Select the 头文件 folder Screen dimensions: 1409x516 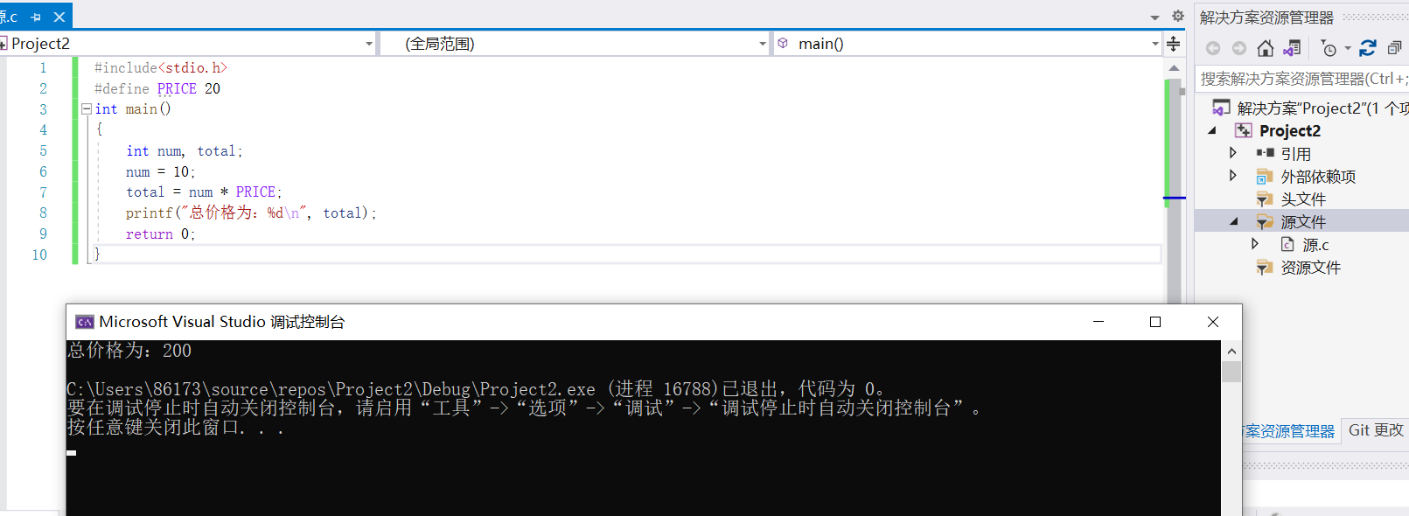coord(1303,199)
